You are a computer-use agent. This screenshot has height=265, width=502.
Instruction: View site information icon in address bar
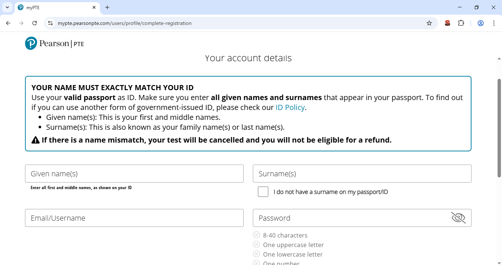(50, 23)
